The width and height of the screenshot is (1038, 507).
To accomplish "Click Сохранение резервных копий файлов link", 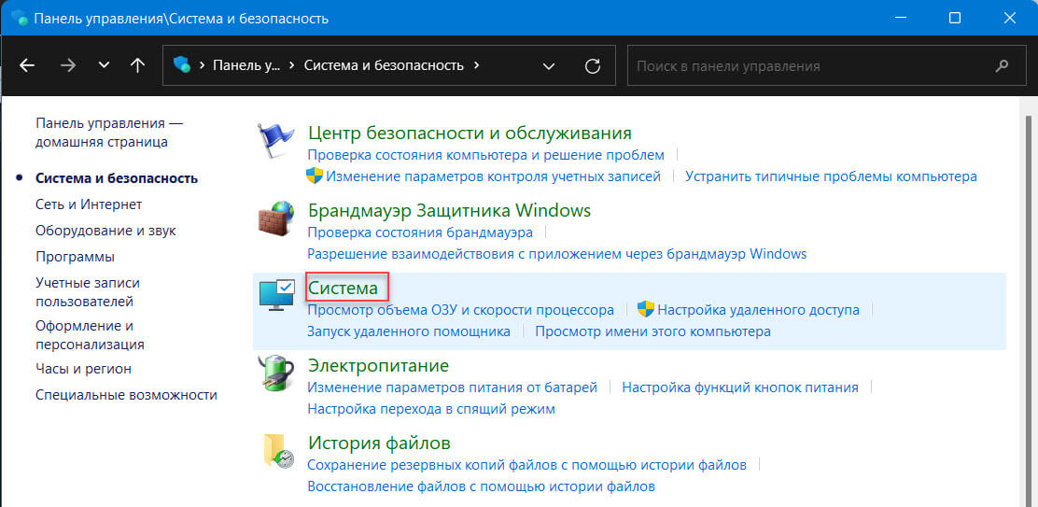I will click(527, 465).
